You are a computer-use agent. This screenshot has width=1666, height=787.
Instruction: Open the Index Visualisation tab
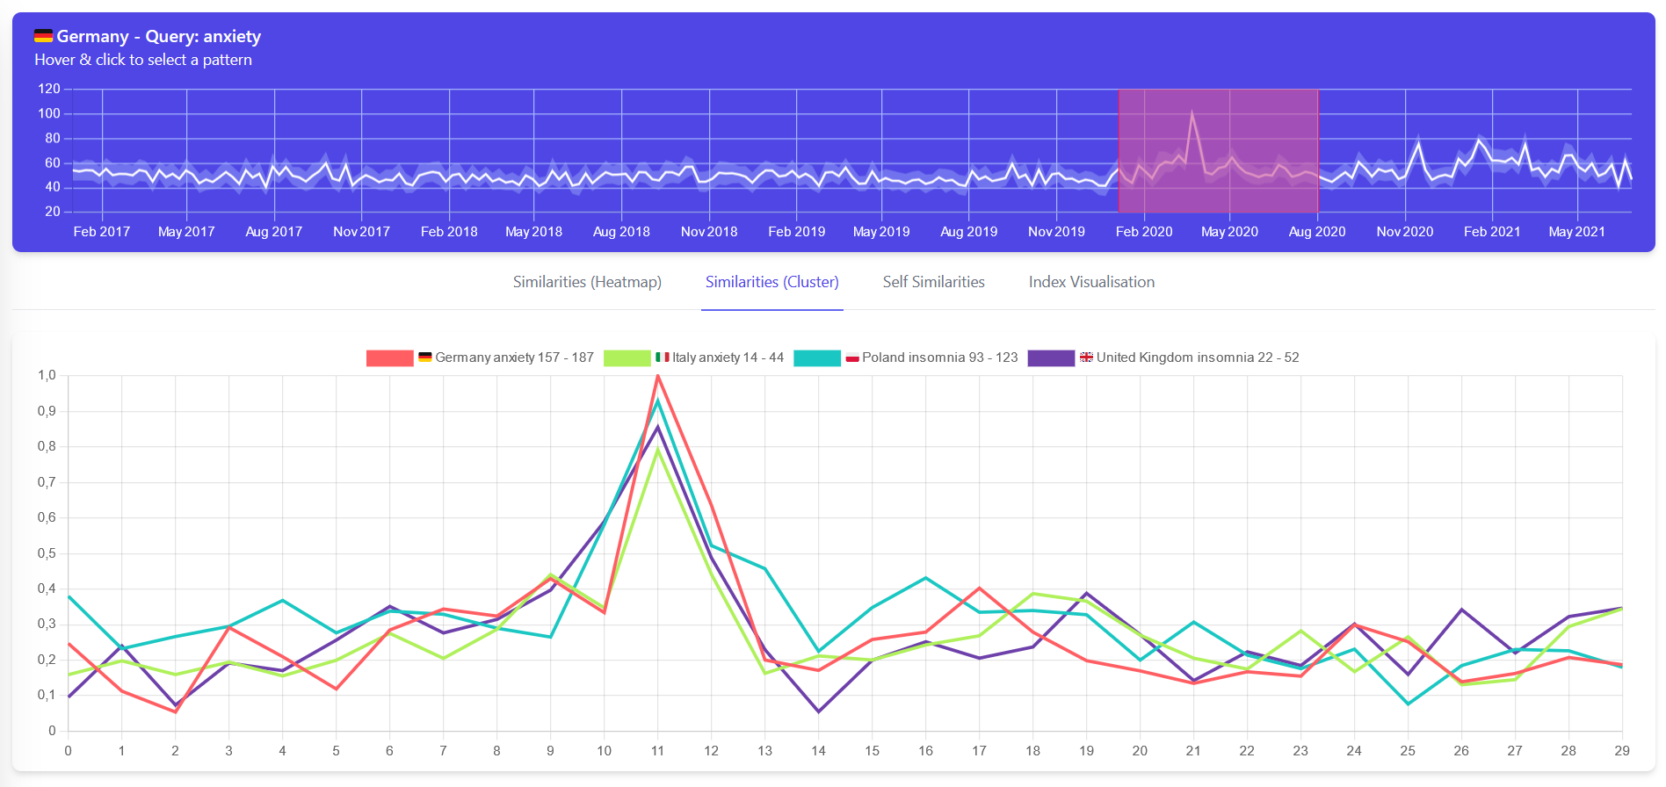(1091, 282)
